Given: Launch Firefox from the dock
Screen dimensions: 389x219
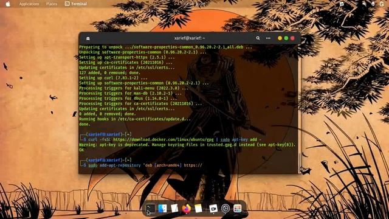Looking at the screenshot, I should [x=187, y=208].
